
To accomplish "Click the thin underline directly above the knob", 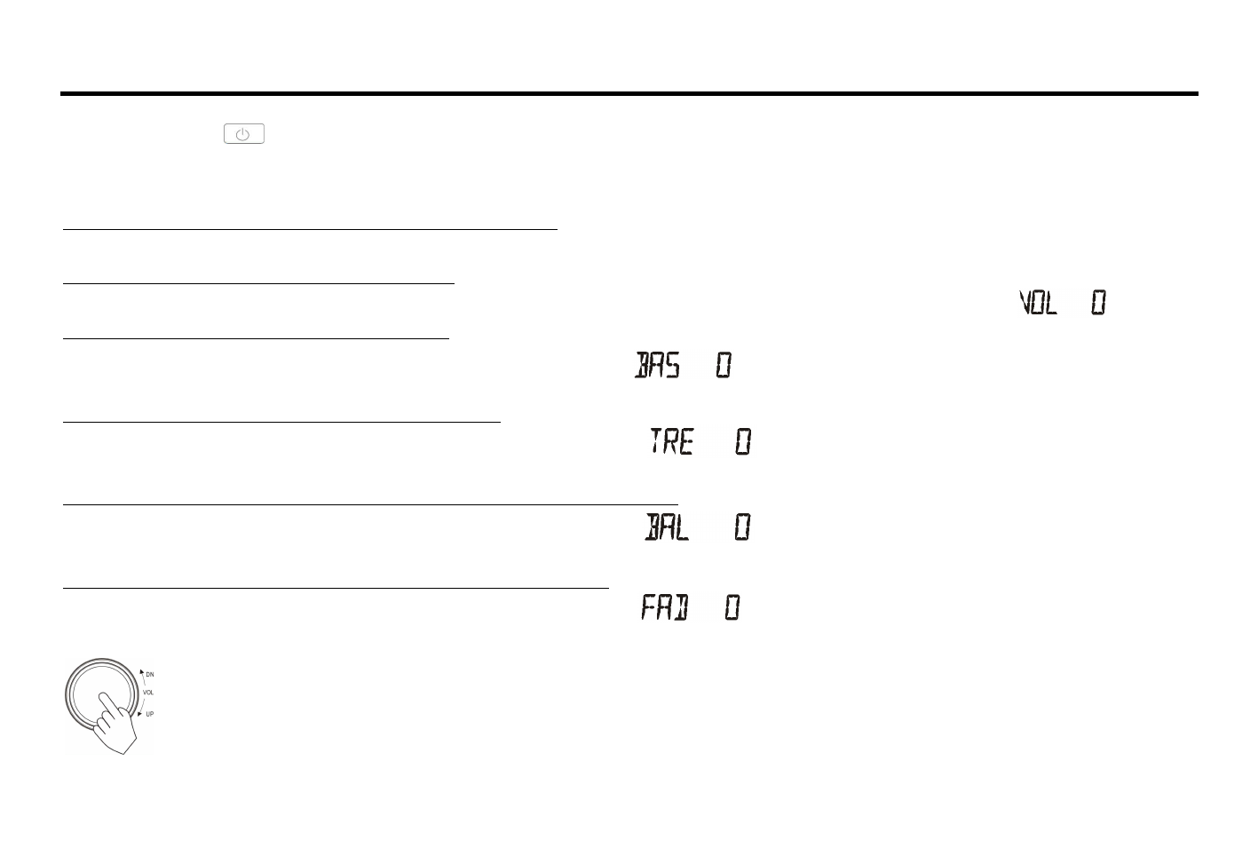I will (x=336, y=588).
